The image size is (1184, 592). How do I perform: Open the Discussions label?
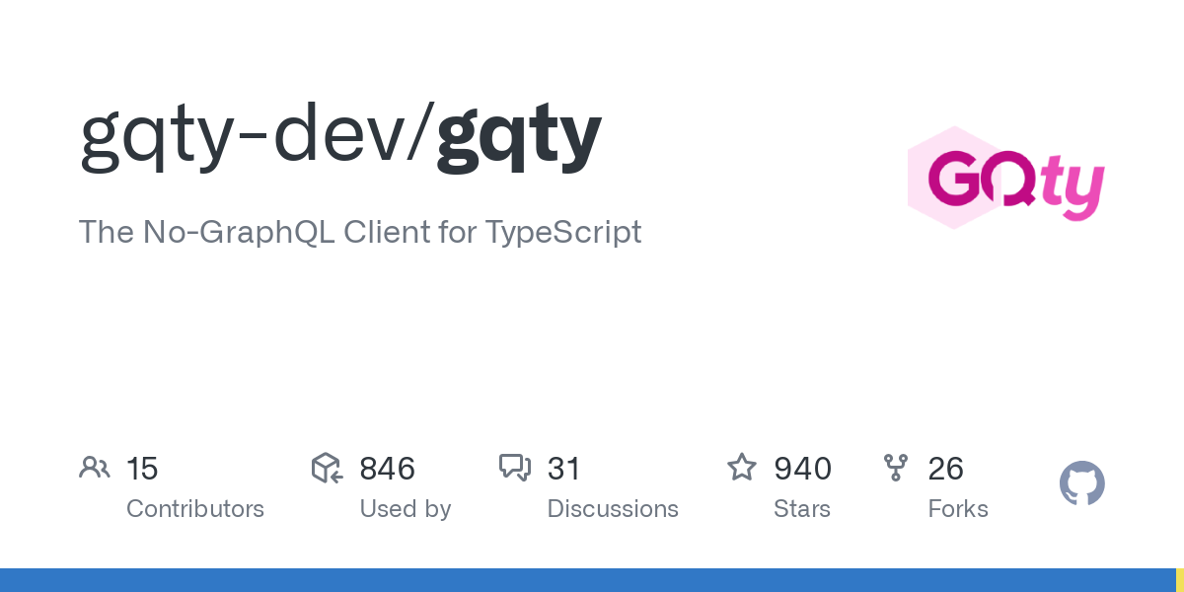[x=613, y=509]
